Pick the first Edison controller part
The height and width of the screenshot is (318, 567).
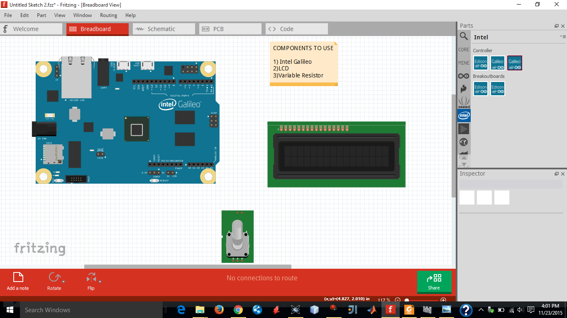pyautogui.click(x=481, y=63)
